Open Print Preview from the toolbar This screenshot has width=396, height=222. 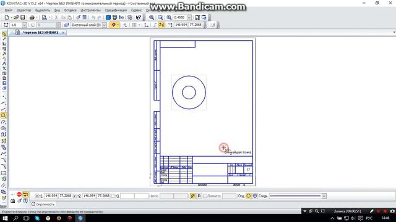[x=44, y=17]
